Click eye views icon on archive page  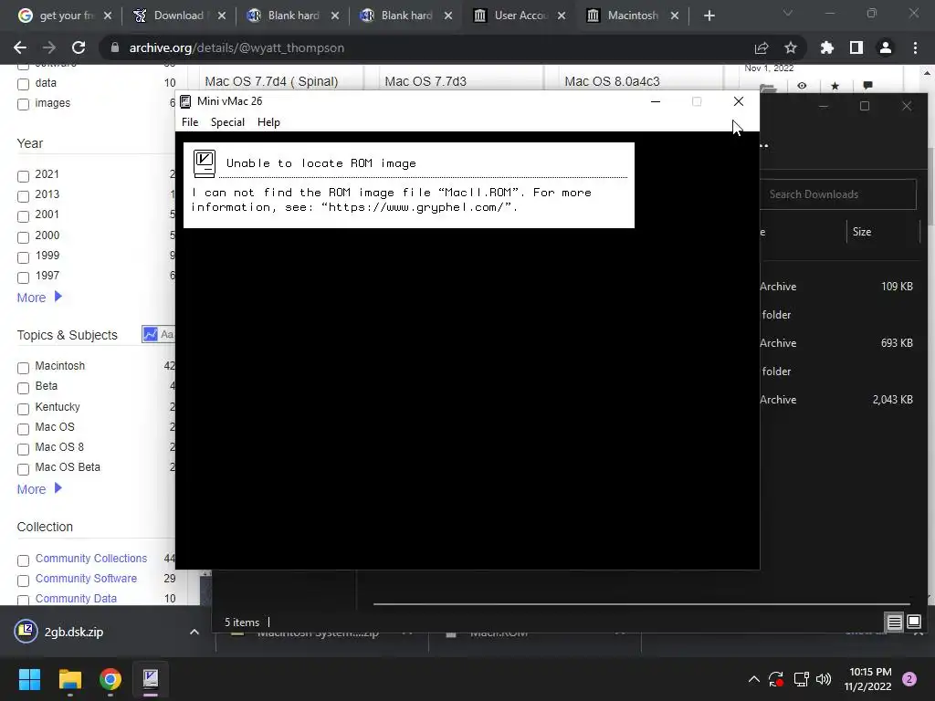[802, 86]
